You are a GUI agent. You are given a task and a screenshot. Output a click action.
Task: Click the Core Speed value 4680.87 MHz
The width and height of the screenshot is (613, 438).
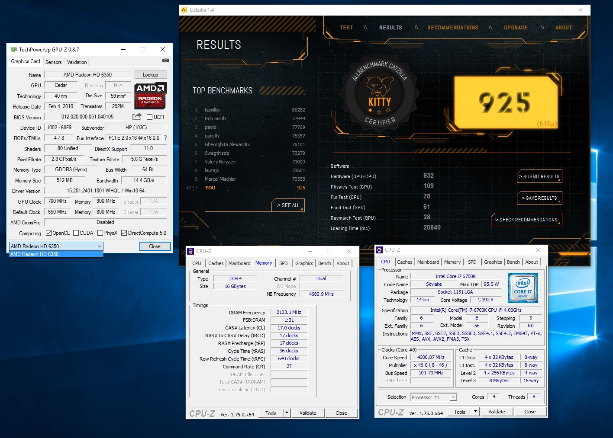[x=431, y=357]
